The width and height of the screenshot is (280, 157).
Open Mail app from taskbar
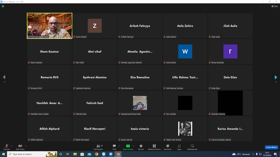click(89, 154)
